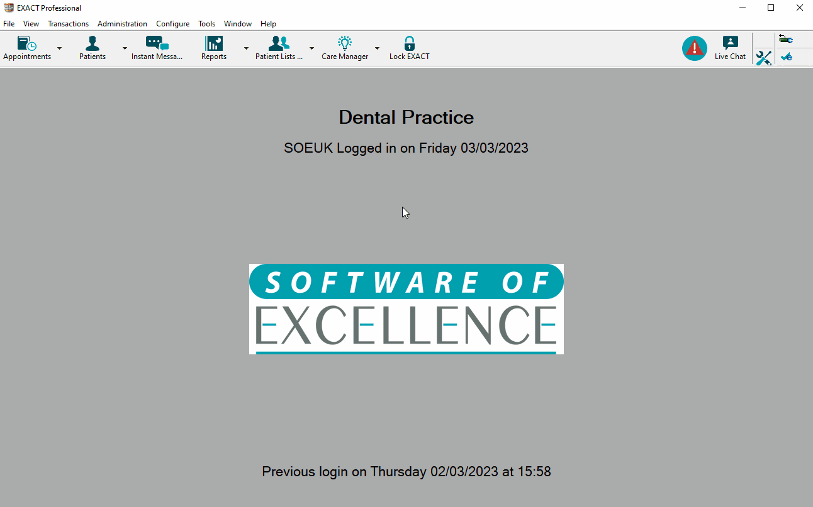Expand the Patients dropdown arrow
The image size is (813, 507).
(125, 48)
